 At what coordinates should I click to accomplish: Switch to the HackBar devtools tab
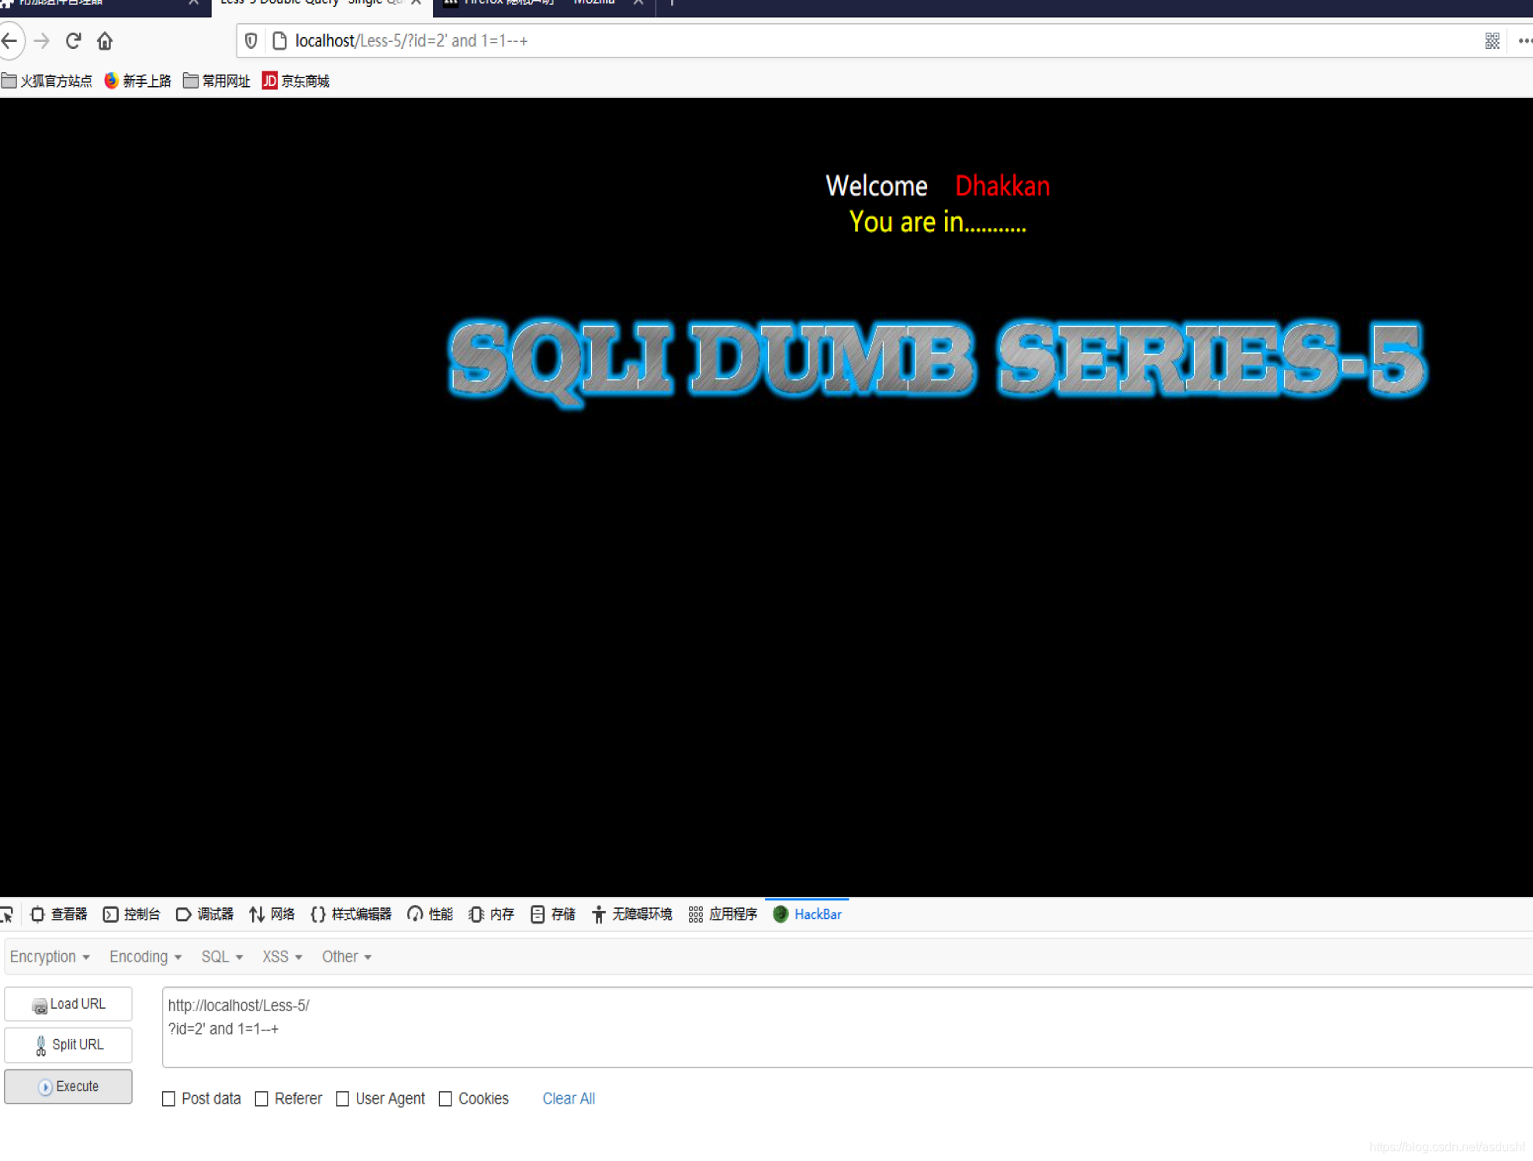pyautogui.click(x=808, y=914)
